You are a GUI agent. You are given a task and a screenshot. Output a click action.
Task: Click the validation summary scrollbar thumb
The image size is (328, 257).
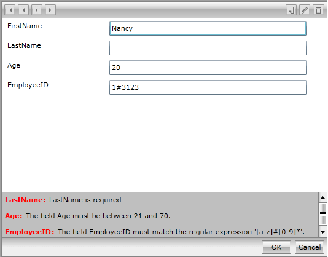point(322,213)
